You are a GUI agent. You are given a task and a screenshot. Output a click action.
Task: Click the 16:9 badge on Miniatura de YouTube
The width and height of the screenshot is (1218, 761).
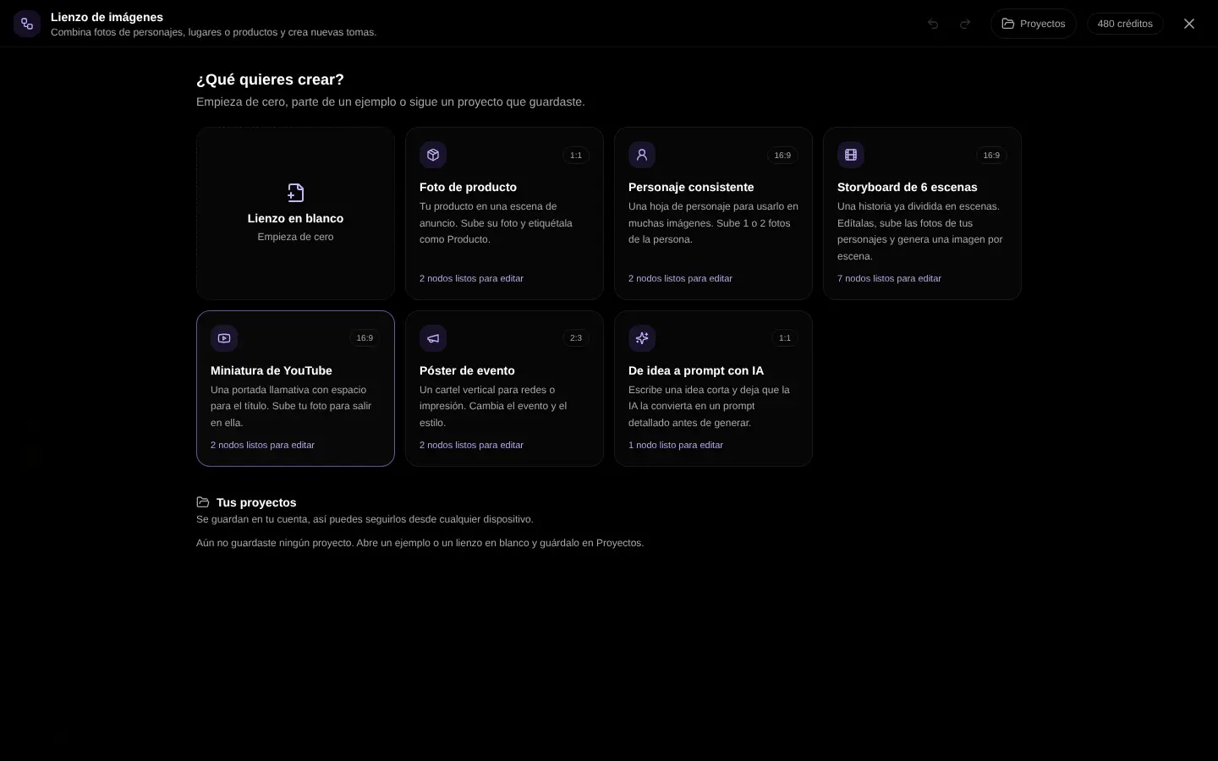(x=365, y=338)
